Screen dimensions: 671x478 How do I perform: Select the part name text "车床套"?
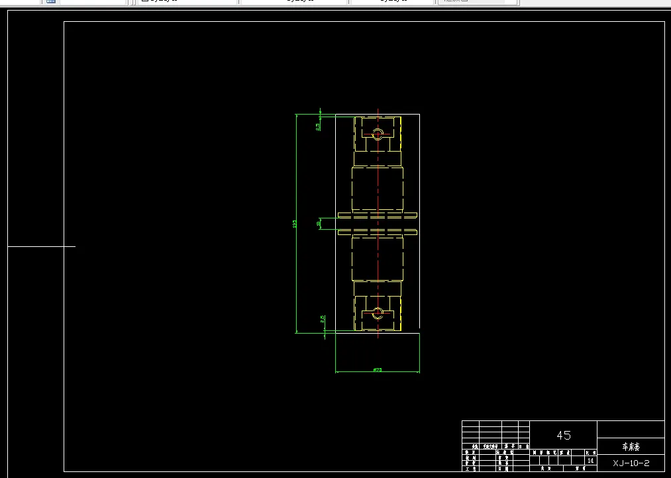point(631,447)
